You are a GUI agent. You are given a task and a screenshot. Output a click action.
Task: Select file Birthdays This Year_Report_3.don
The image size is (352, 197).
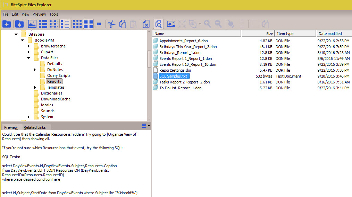188,47
